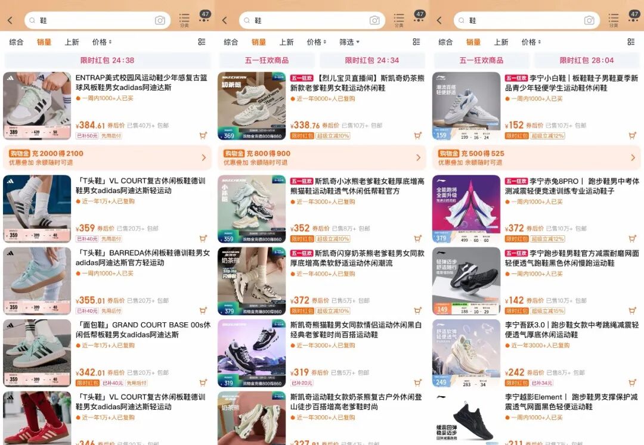644x445 pixels.
Task: Open title 李宁吾跃3.0 跑步鞋女款
Action: click(x=572, y=330)
